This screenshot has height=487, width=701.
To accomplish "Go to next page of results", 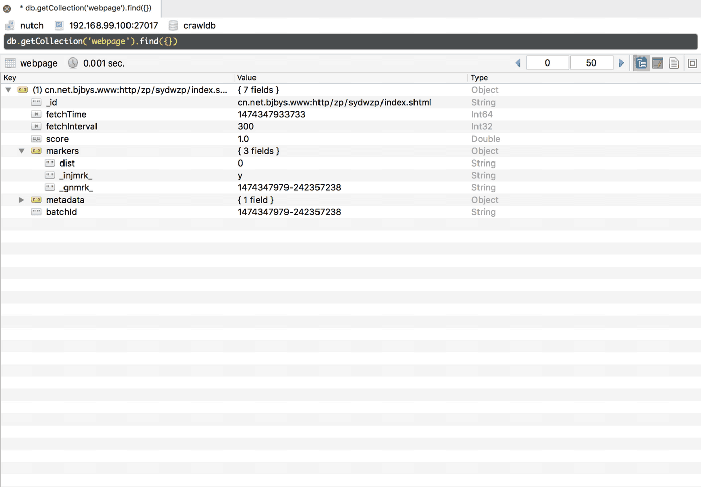I will point(621,63).
